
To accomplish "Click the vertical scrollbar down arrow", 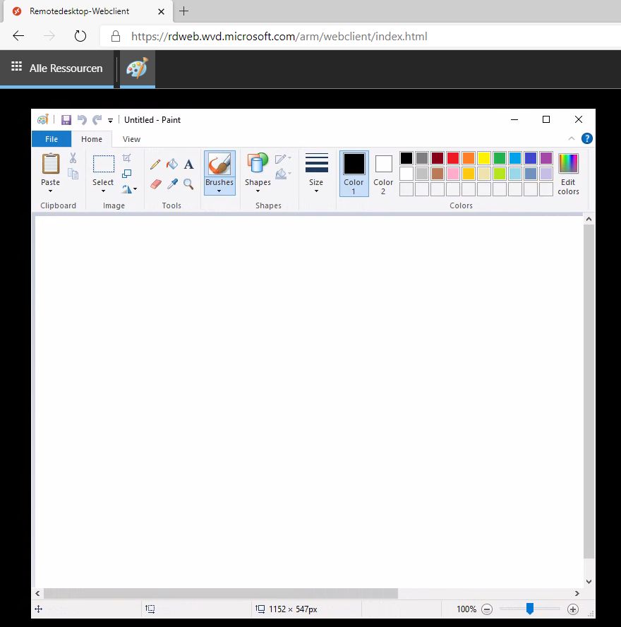I will 589,581.
